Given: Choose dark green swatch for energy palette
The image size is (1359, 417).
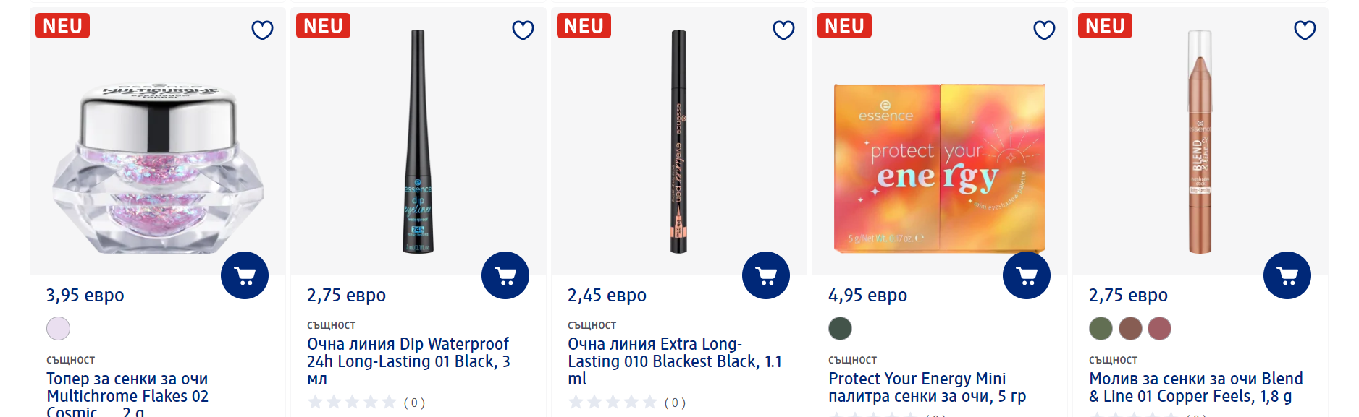Looking at the screenshot, I should [841, 329].
